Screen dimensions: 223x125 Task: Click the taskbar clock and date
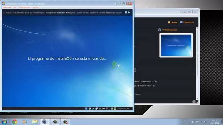click(214, 122)
